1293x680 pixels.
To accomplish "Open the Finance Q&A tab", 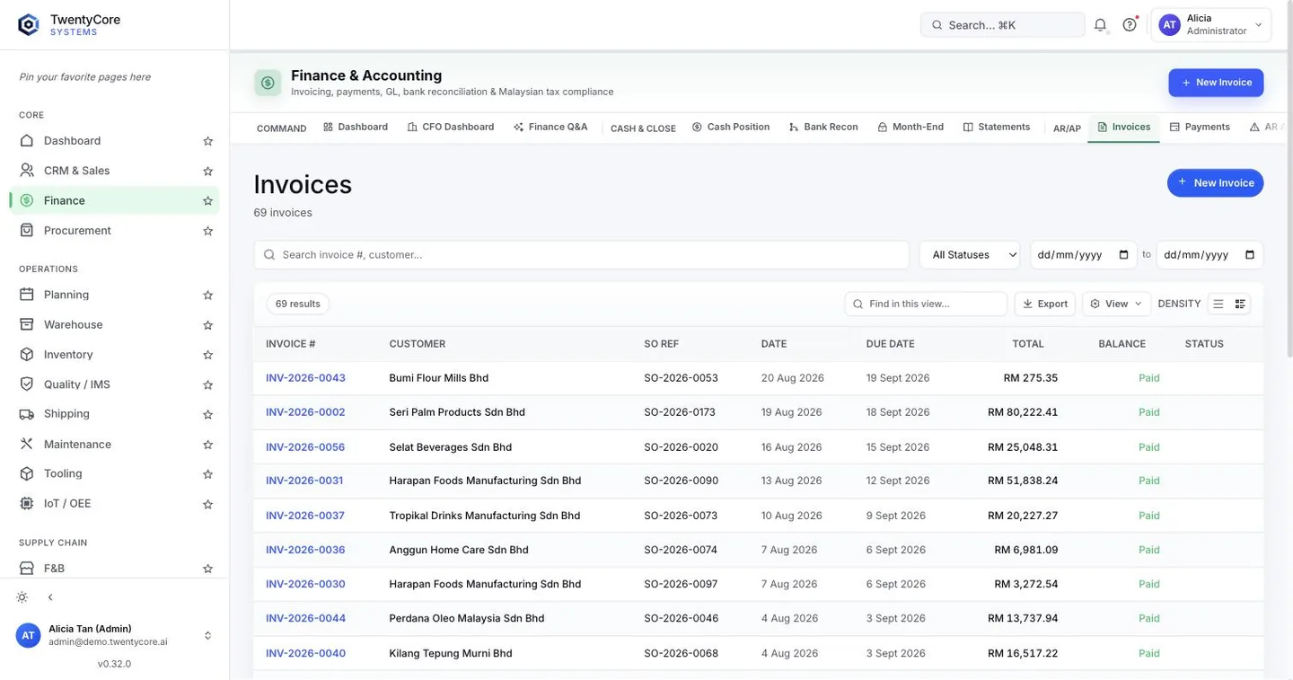I will (x=550, y=127).
